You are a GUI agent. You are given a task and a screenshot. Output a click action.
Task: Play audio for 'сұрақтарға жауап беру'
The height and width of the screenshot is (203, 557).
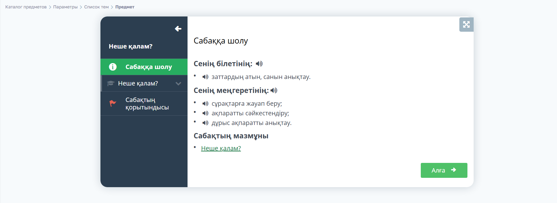pyautogui.click(x=205, y=104)
